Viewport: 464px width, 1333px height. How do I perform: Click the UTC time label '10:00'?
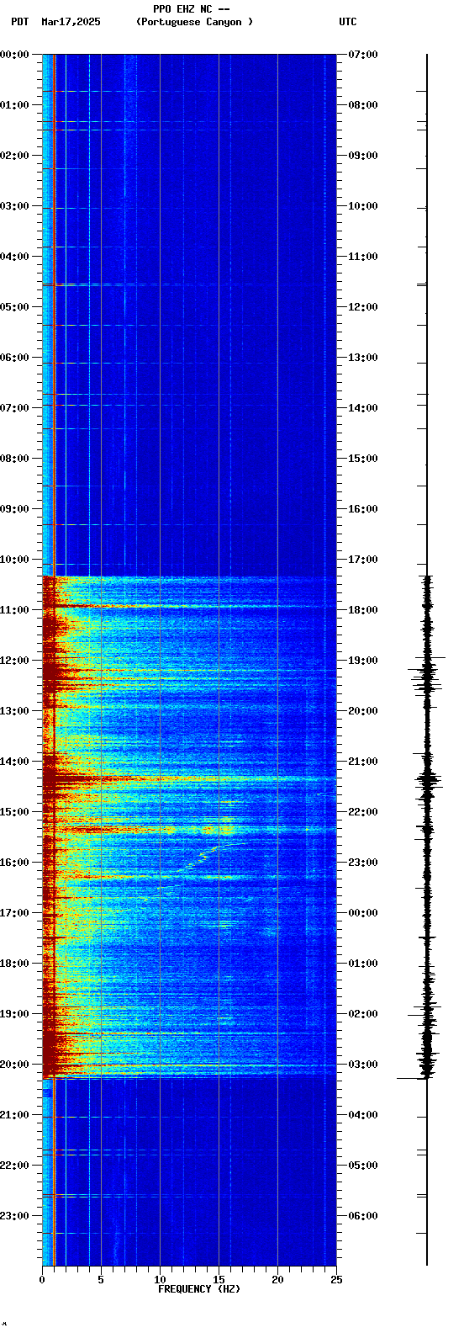363,206
